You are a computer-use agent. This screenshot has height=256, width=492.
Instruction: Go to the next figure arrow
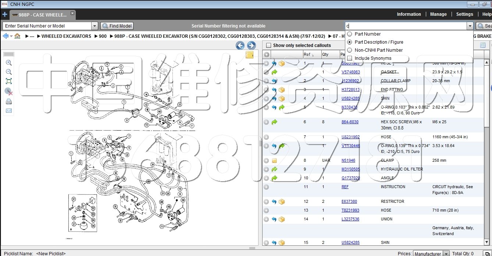coord(251,45)
